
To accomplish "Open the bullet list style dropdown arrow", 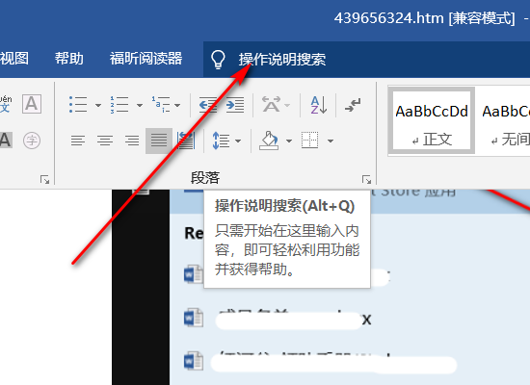I will pos(98,105).
